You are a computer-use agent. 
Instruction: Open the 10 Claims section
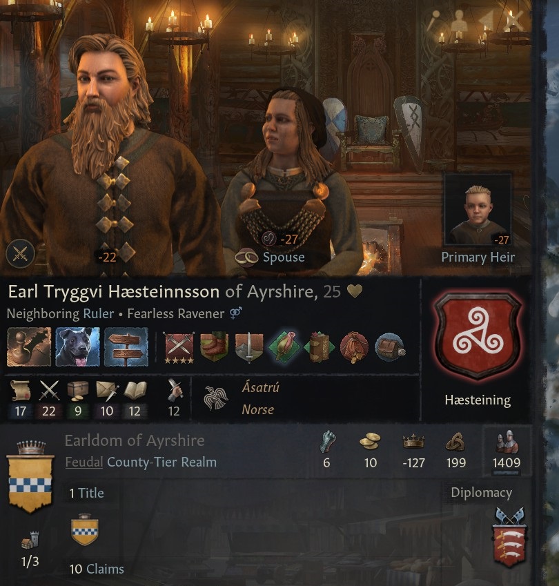(x=97, y=569)
